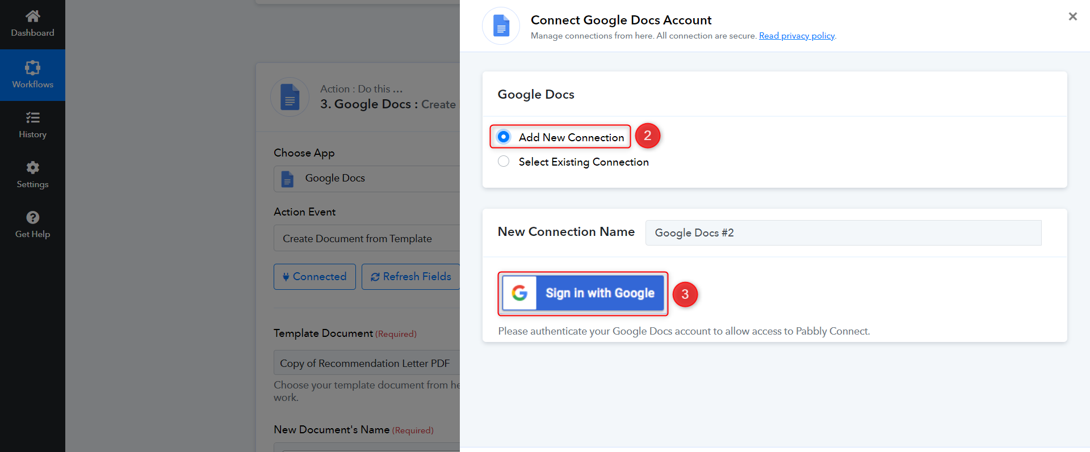The height and width of the screenshot is (452, 1090).
Task: Click the 'Choose your template document' hint text
Action: pyautogui.click(x=367, y=391)
